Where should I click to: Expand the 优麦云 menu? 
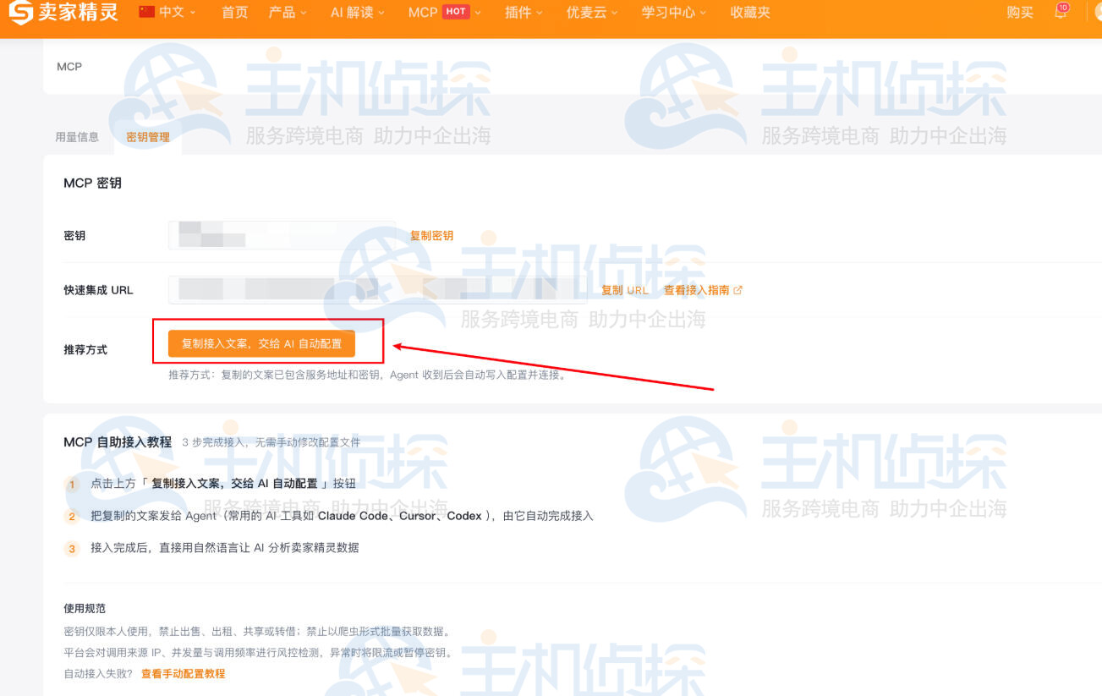pos(592,13)
